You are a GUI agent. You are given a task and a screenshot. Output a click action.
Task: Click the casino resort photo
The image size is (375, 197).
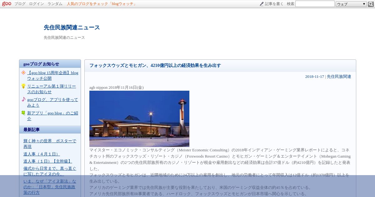139,119
